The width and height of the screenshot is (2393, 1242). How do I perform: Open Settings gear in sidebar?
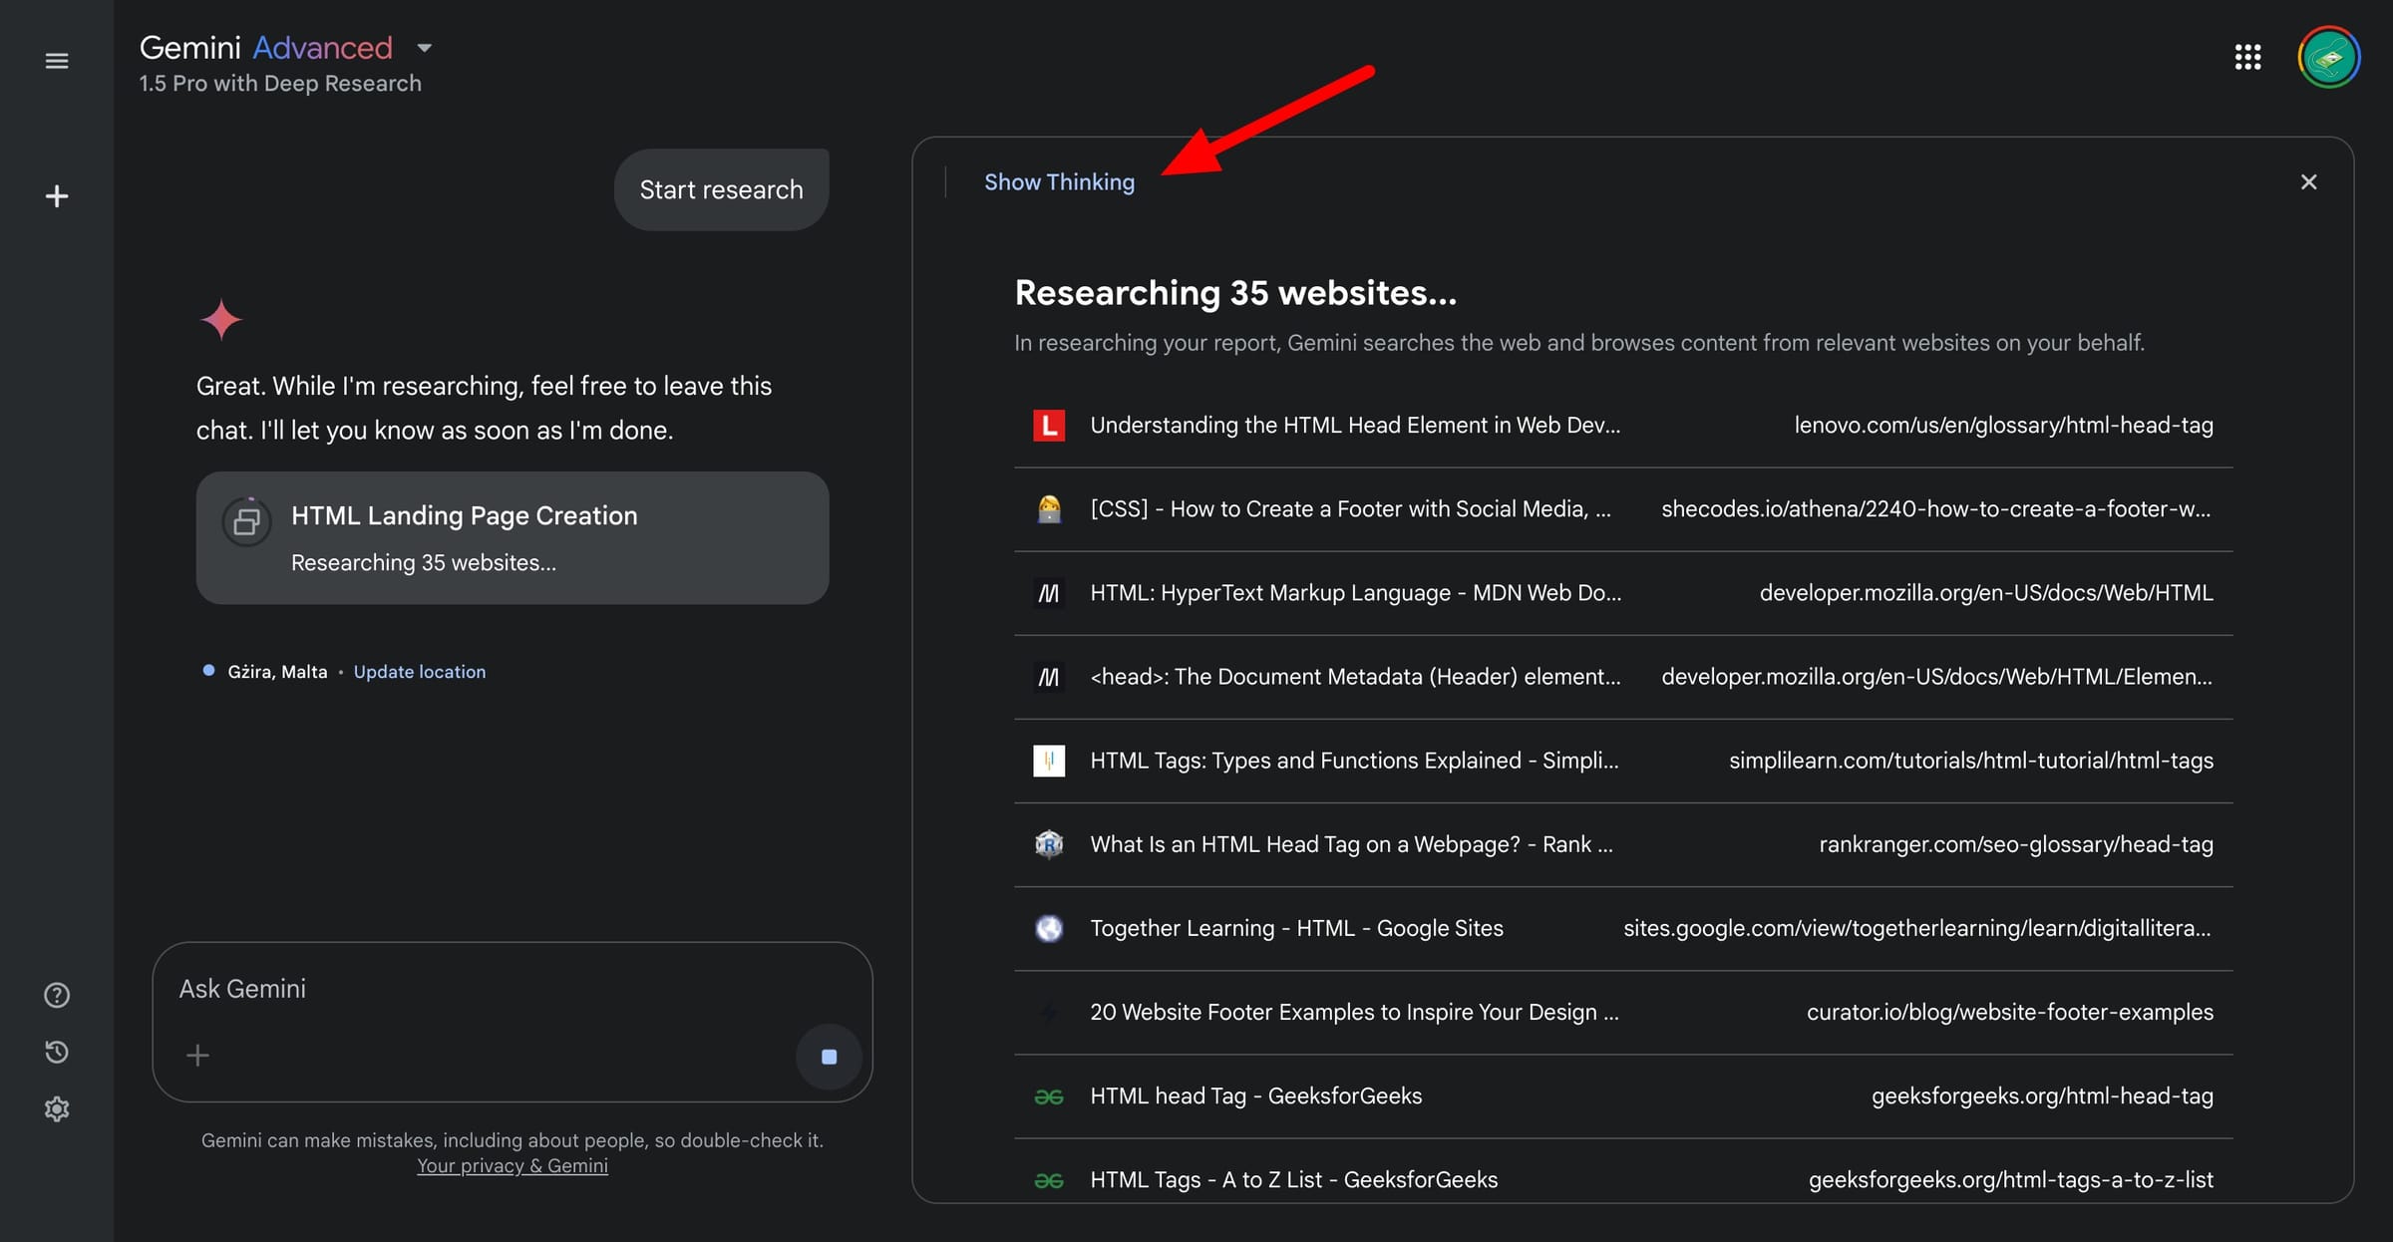pyautogui.click(x=57, y=1108)
